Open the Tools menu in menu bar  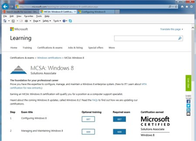pyautogui.click(x=39, y=16)
